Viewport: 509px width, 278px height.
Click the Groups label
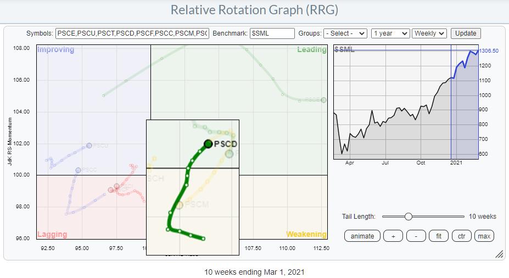[310, 33]
